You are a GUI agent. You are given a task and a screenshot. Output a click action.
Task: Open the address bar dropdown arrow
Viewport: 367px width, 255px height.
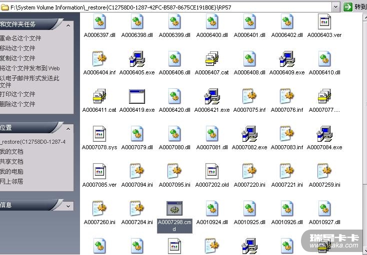click(x=335, y=7)
